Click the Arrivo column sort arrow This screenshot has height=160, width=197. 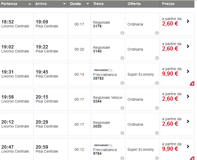(64, 4)
